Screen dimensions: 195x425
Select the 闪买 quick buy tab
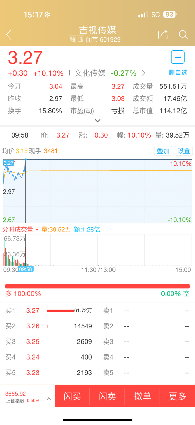point(72,396)
